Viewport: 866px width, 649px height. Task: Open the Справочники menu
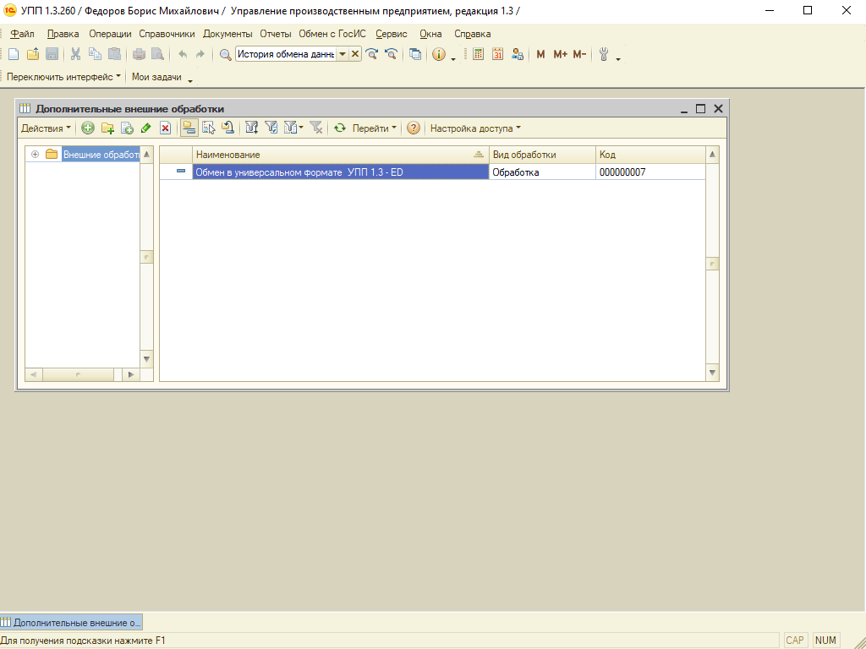point(167,34)
